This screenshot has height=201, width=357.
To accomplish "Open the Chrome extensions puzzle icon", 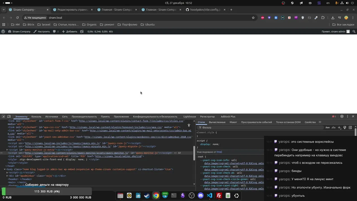I will click(323, 18).
